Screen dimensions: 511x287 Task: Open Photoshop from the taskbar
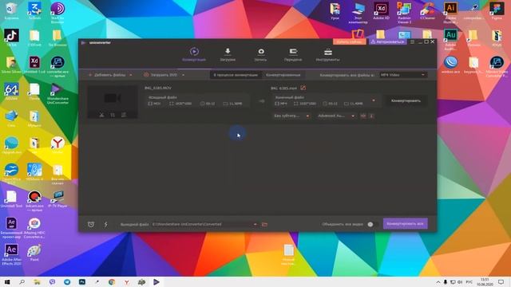coord(81,281)
